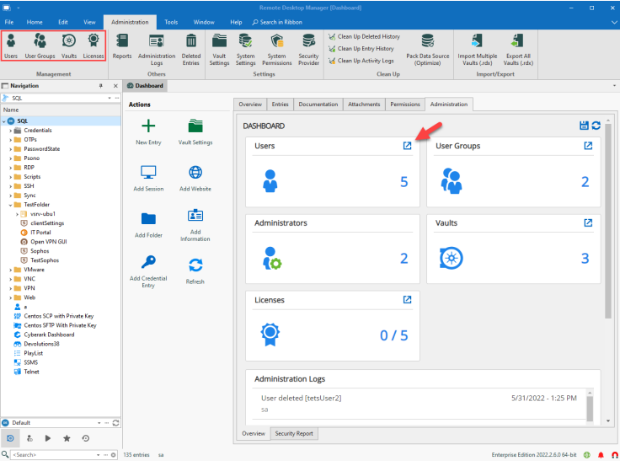Expand the Credentials folder
The image size is (620, 466).
coord(11,131)
